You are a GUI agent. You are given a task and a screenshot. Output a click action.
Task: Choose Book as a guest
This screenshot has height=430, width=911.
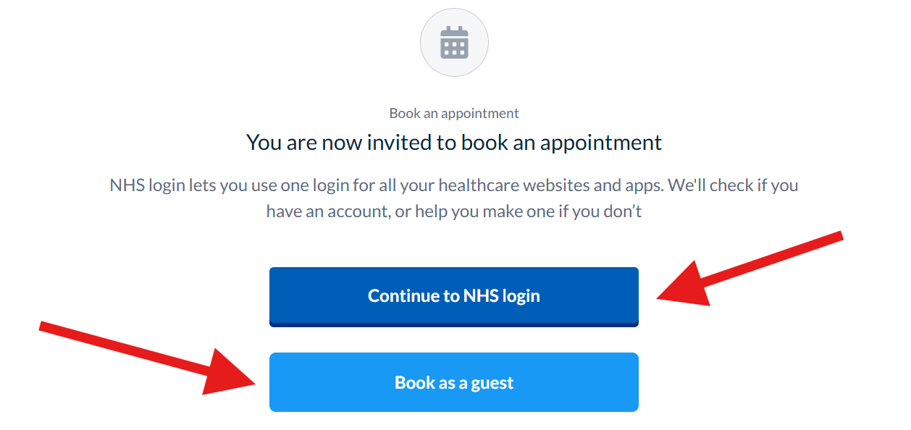pyautogui.click(x=454, y=382)
